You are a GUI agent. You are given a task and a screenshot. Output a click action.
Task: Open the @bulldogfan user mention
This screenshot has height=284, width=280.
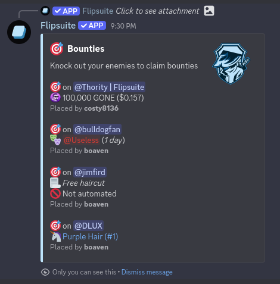click(x=97, y=129)
